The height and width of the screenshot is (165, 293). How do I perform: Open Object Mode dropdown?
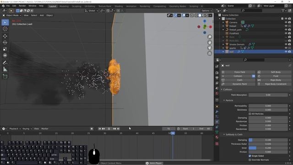click(12, 15)
